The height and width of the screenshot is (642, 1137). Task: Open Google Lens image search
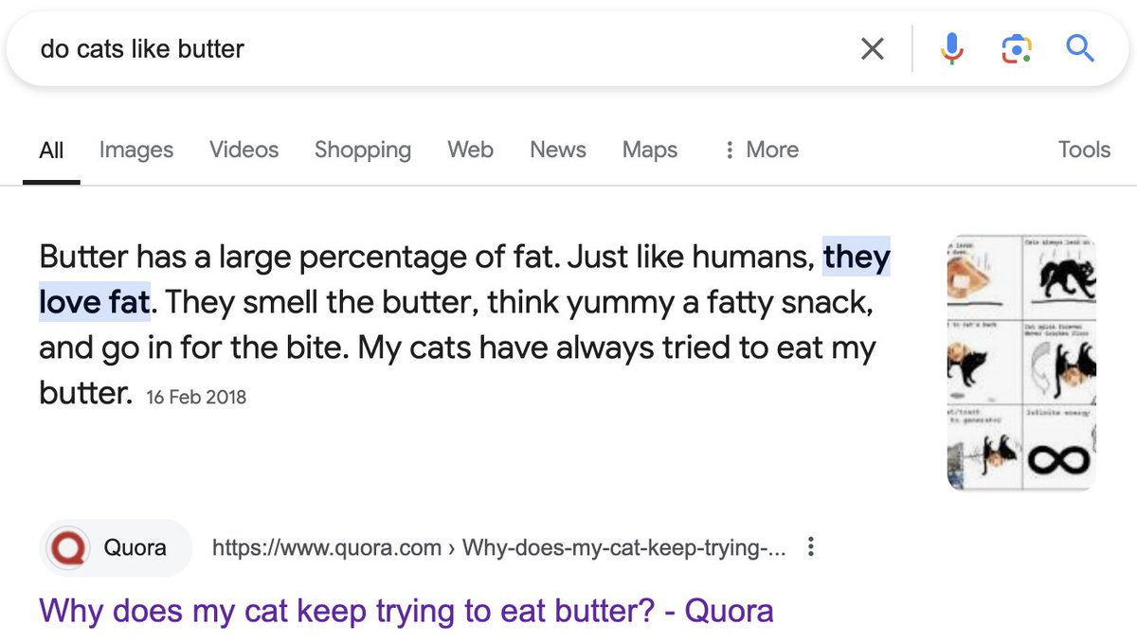(x=1016, y=48)
